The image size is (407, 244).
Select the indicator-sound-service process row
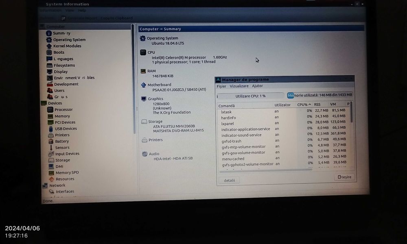tap(284, 135)
